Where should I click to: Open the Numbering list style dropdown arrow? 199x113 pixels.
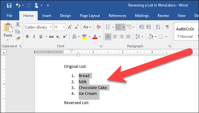tap(123, 27)
